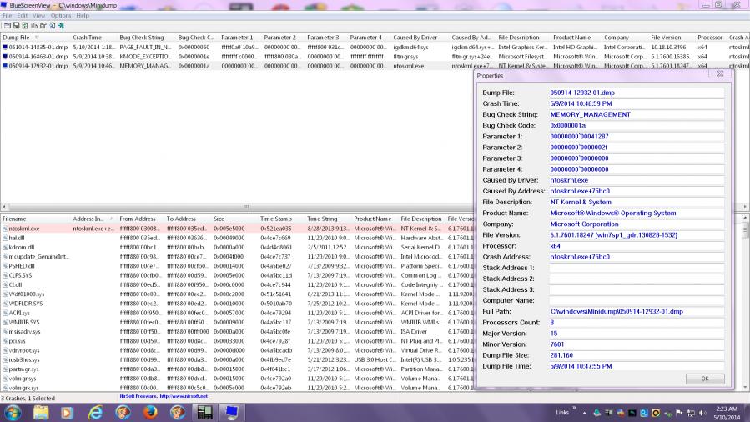Click the '3 Crashes, 1 Selected' status text
Image resolution: width=750 pixels, height=422 pixels.
28,398
